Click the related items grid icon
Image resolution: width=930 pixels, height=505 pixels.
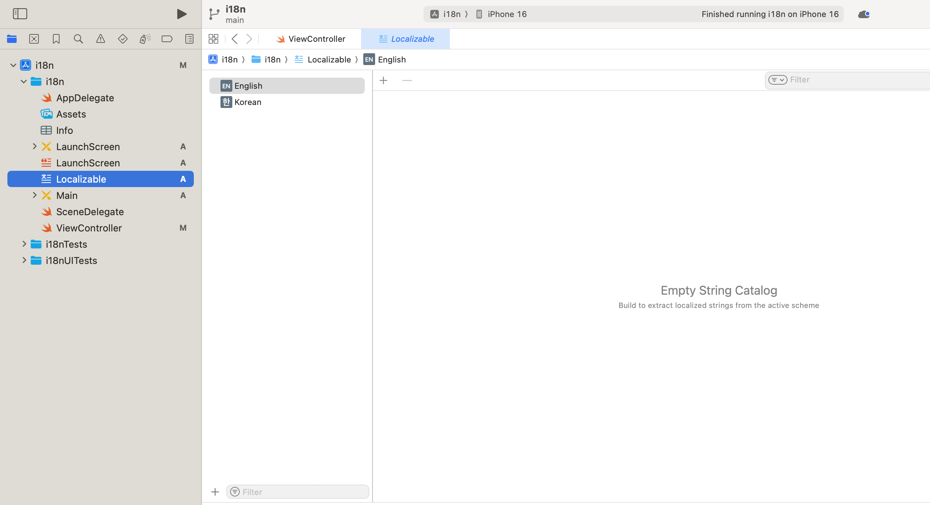(x=213, y=39)
